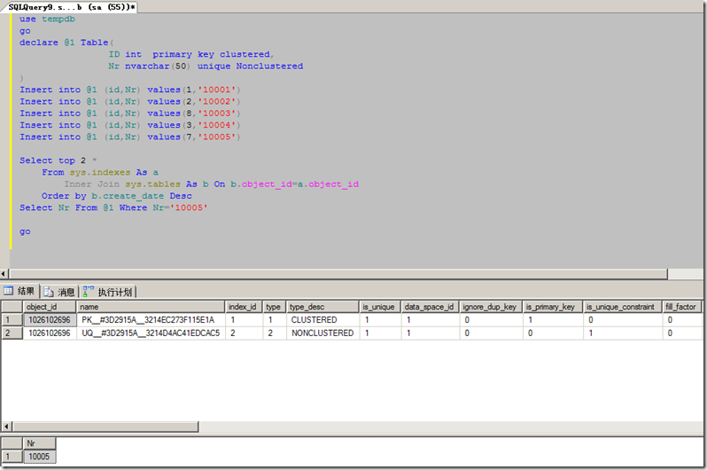Click the results grid icon on 结果 tab
707x470 pixels.
point(10,291)
